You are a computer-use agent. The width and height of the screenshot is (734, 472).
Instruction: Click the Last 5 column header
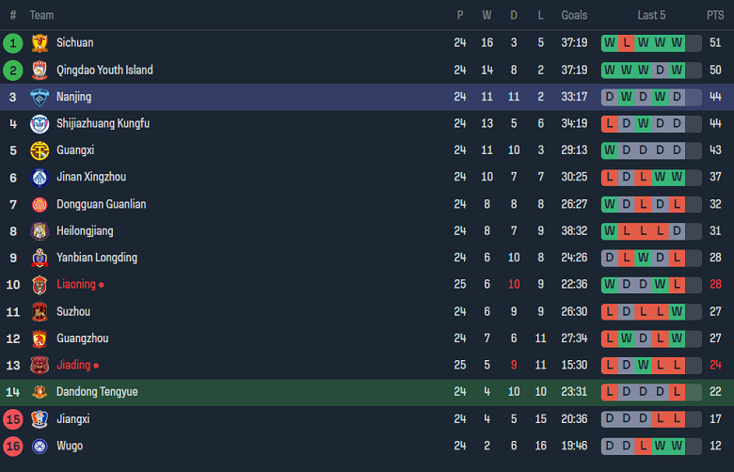[x=651, y=15]
